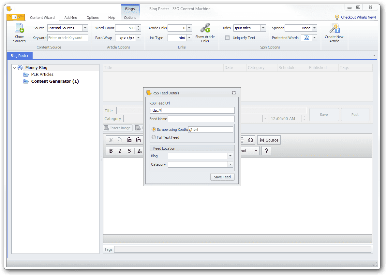Open the Source dropdown Internal Sources

click(85, 28)
